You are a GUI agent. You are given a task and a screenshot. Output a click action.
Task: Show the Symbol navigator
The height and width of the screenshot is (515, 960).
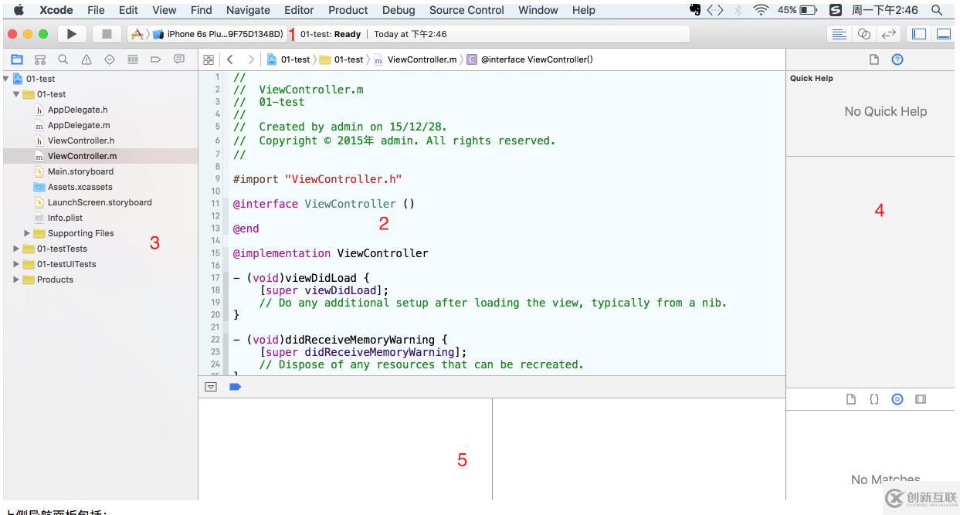point(39,59)
